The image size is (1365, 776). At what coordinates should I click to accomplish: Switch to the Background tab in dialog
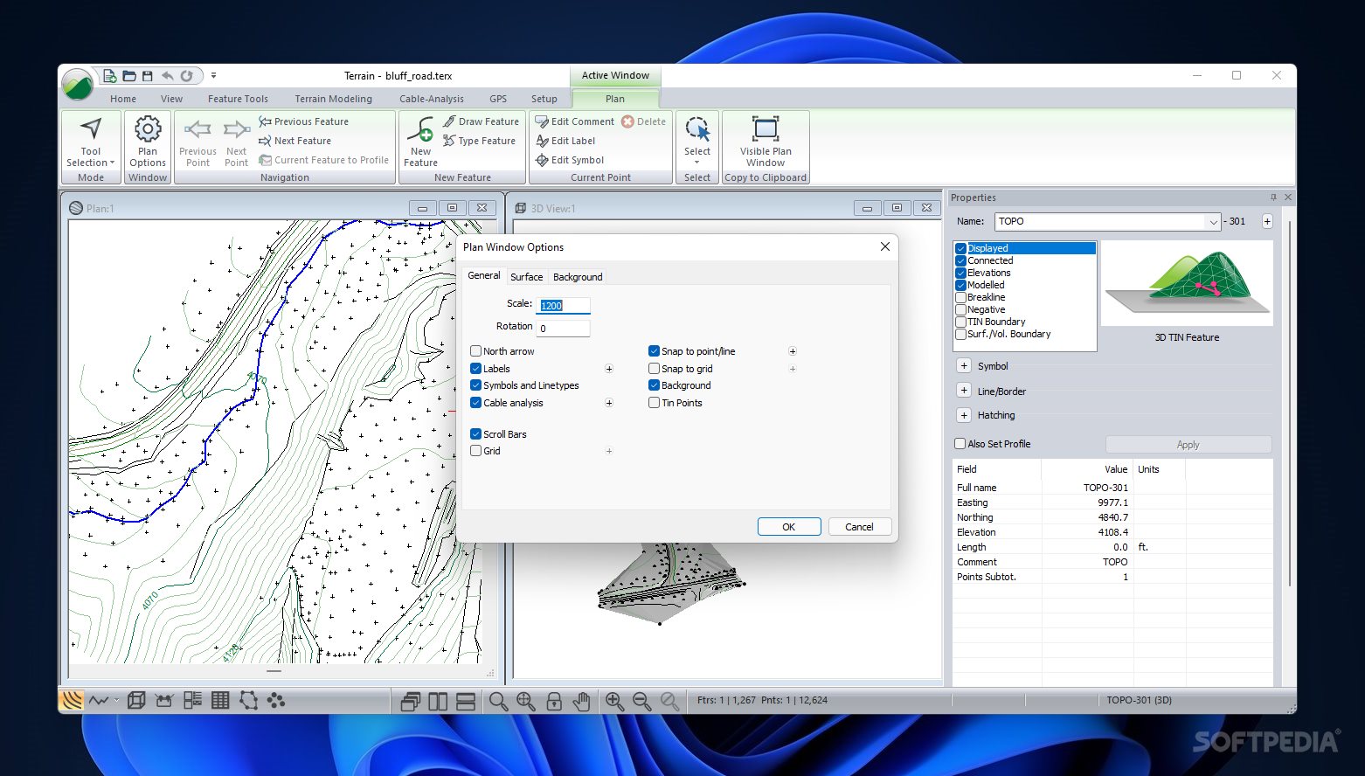pos(578,277)
